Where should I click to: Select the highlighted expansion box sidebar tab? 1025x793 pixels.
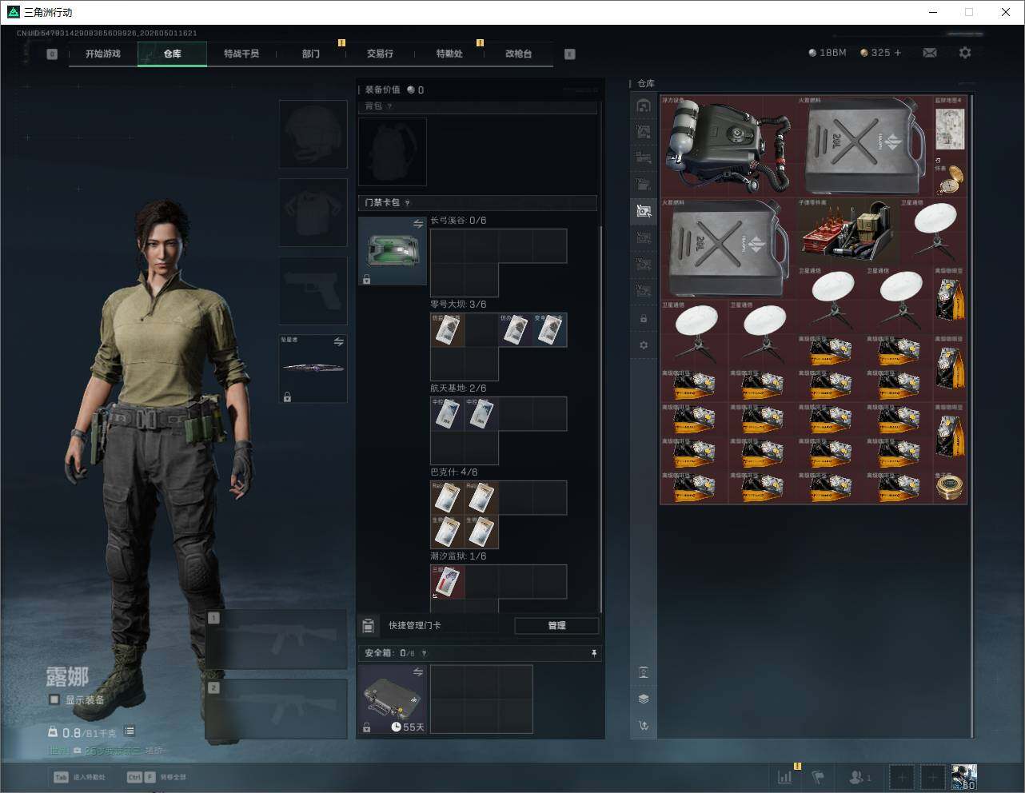pos(644,211)
